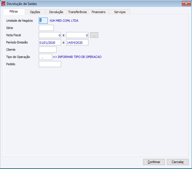Select the Transferência tab

point(77,12)
